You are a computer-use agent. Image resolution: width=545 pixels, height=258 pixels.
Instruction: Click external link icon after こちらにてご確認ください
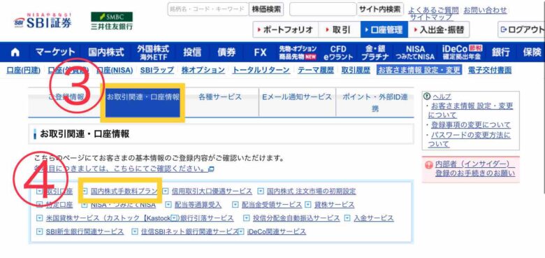[211, 169]
